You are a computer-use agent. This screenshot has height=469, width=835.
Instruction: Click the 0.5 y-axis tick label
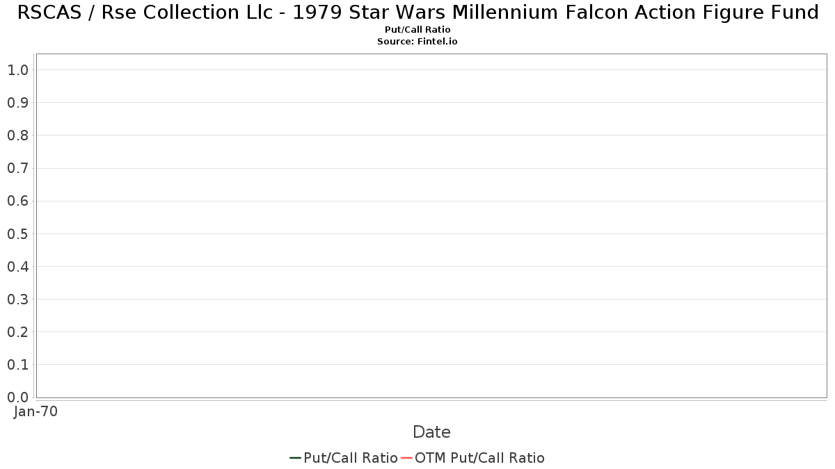click(x=17, y=234)
